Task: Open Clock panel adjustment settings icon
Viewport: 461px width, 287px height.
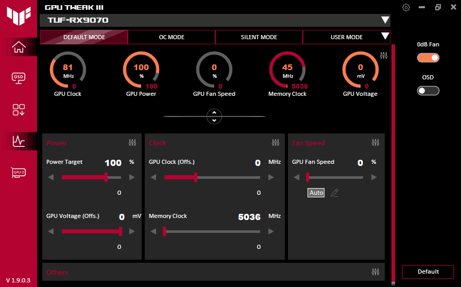Action: (x=276, y=143)
